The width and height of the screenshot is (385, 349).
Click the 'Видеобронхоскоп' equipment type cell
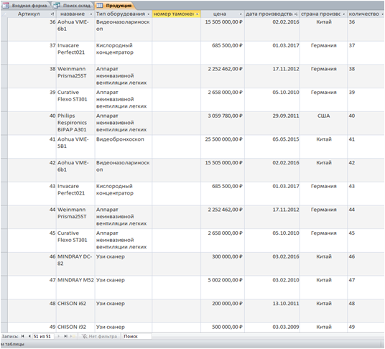coord(124,146)
